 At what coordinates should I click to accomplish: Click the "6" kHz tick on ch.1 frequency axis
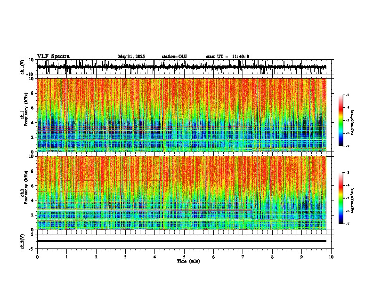[x=33, y=108]
